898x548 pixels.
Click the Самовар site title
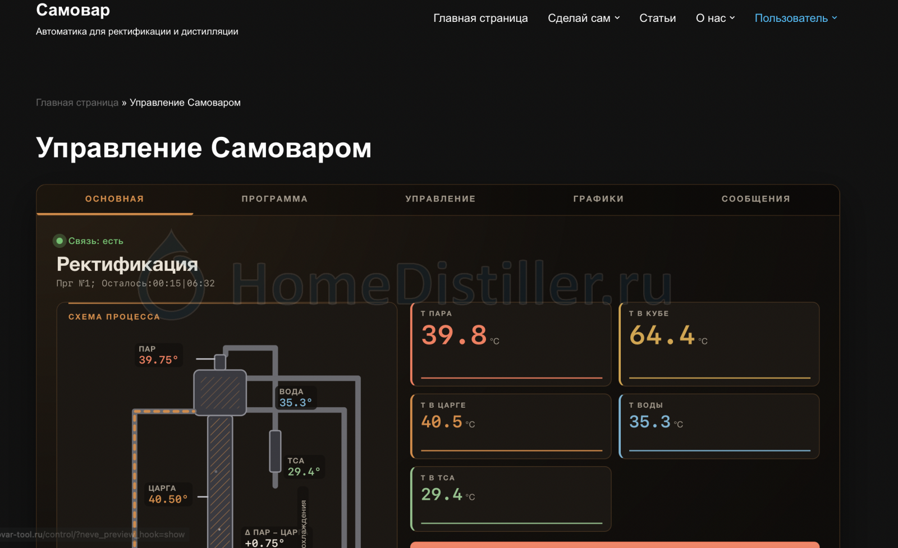pos(73,10)
